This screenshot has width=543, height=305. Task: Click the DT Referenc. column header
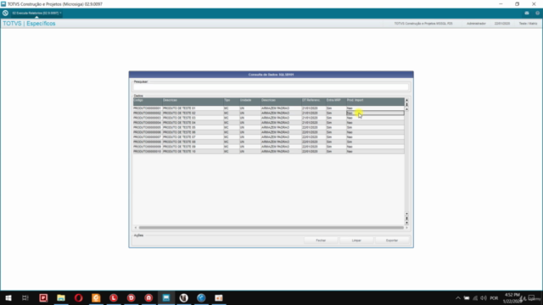pos(313,102)
